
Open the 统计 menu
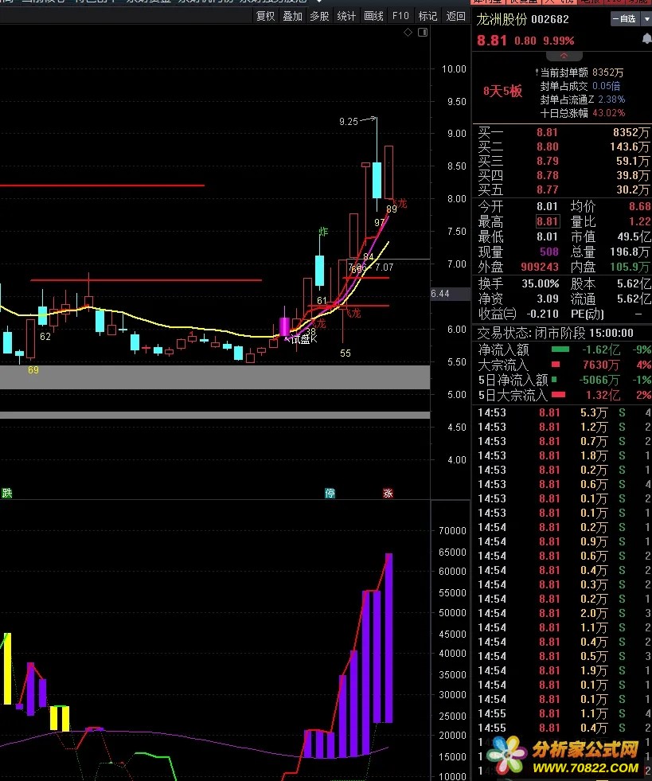[x=346, y=16]
